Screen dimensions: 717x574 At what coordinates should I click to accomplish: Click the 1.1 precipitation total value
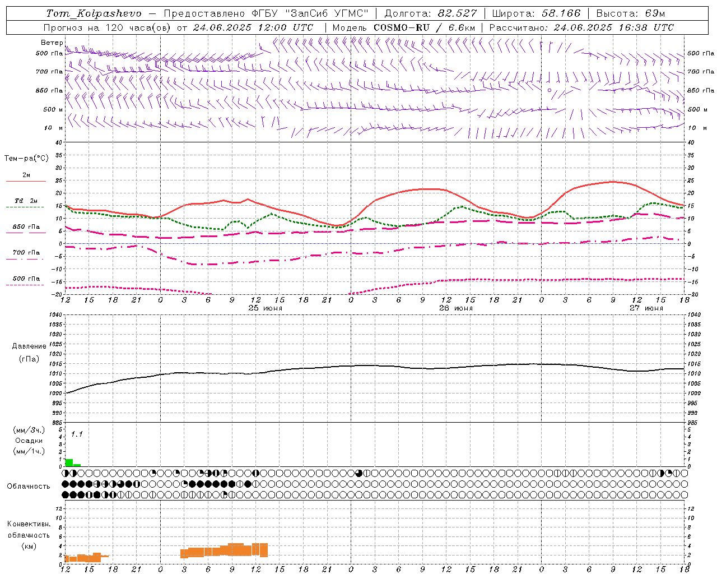[77, 434]
